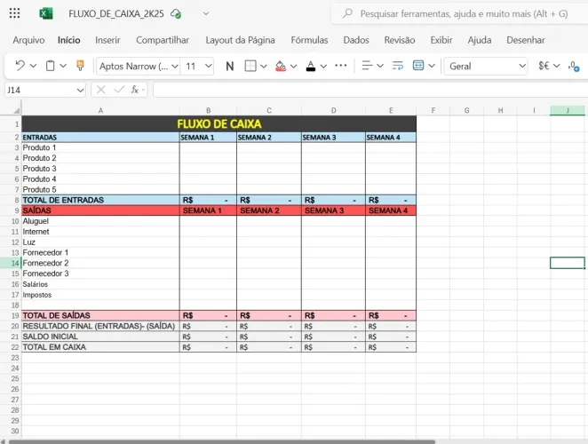Expand the fill color dropdown arrow
The width and height of the screenshot is (588, 444).
click(294, 67)
